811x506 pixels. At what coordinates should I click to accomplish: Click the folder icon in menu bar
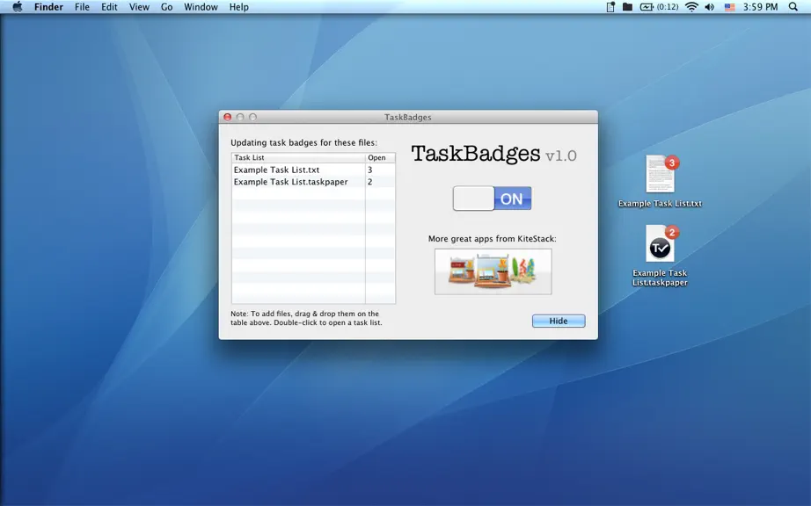pos(627,7)
